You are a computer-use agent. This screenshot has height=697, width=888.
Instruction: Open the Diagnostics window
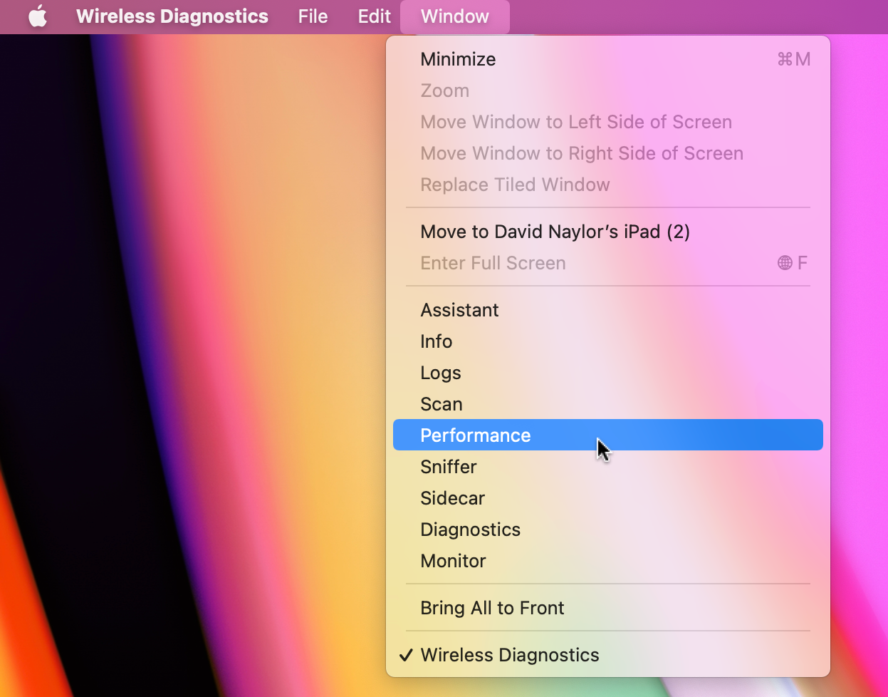608,530
